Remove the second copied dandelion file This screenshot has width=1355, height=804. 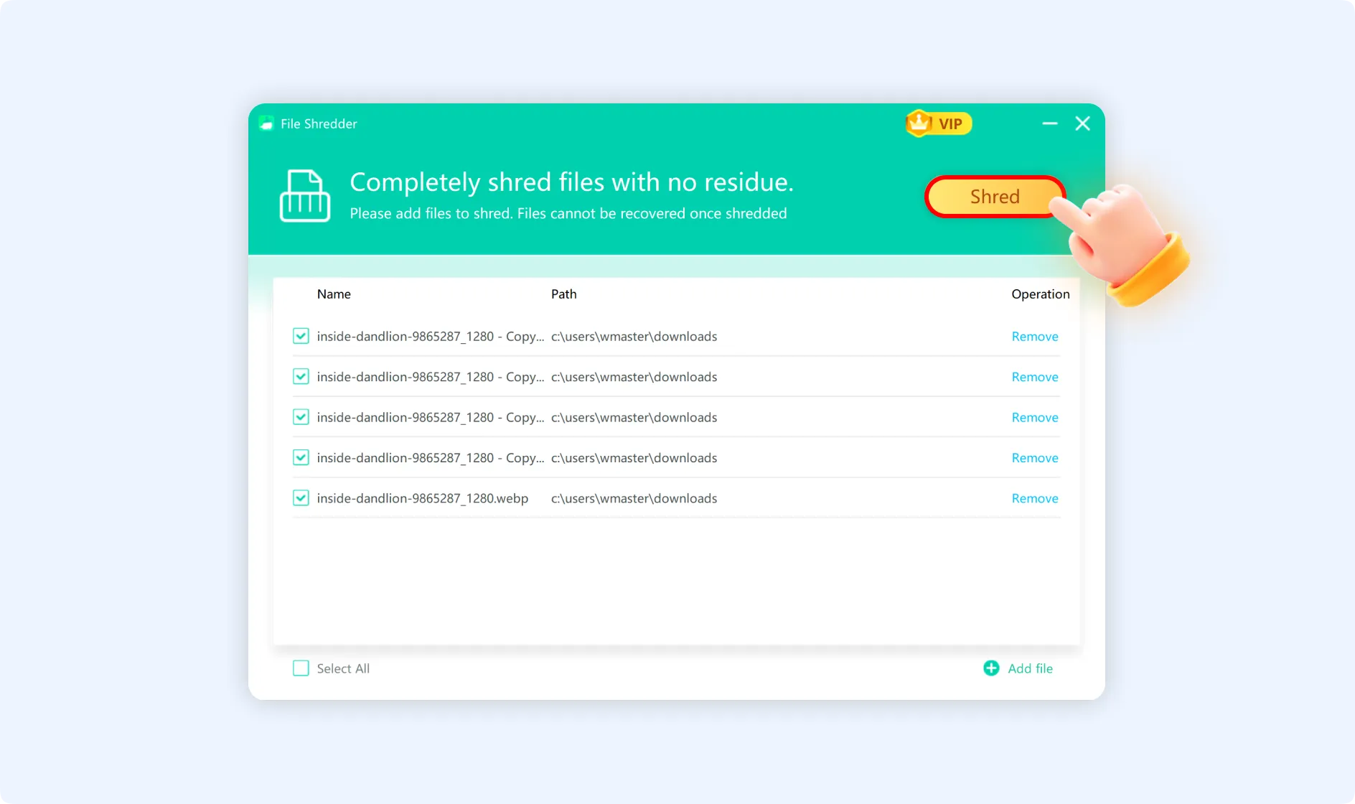[x=1035, y=376]
